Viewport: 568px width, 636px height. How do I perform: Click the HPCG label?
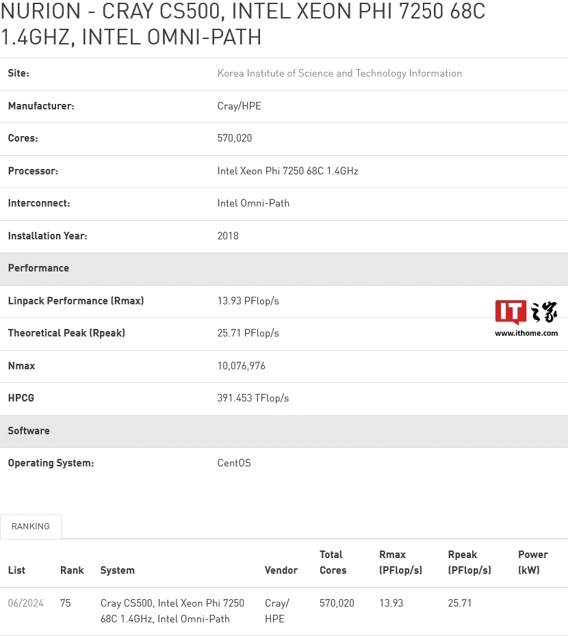coord(21,398)
